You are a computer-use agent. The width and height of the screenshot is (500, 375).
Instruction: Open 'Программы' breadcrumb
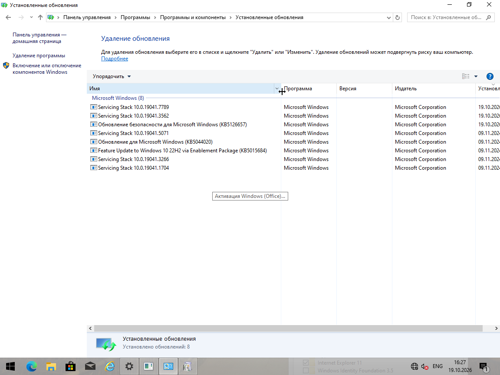click(135, 17)
